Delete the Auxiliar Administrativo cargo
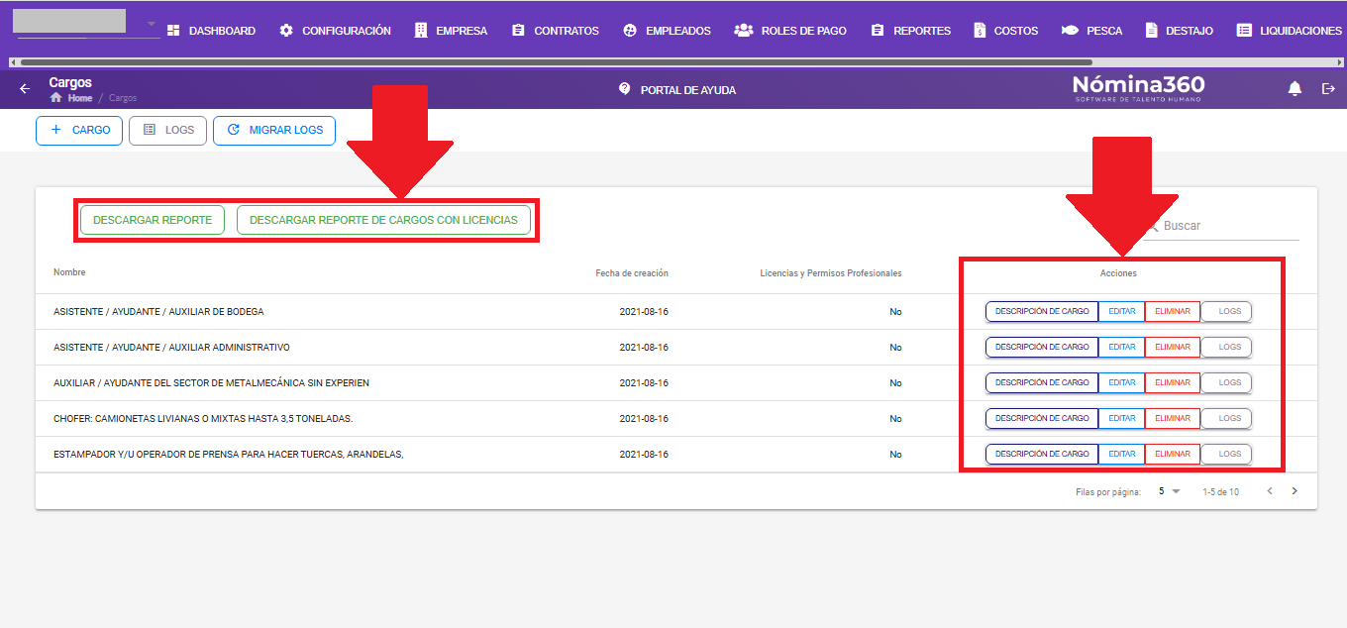The height and width of the screenshot is (628, 1347). (x=1173, y=348)
